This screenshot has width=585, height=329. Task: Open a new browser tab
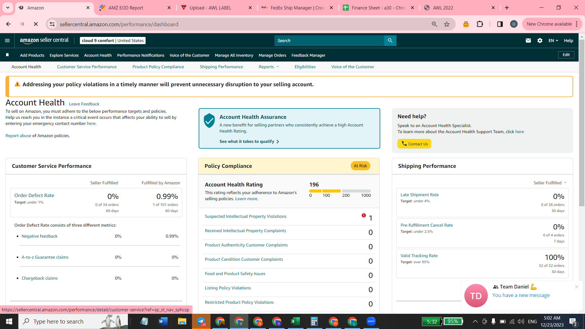507,8
